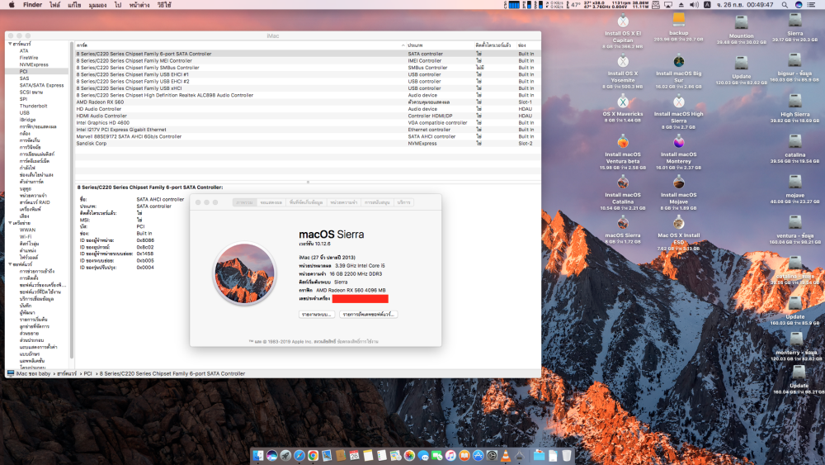
Task: Select 'Install macOS Big Sur' desktop icon
Action: [x=679, y=72]
